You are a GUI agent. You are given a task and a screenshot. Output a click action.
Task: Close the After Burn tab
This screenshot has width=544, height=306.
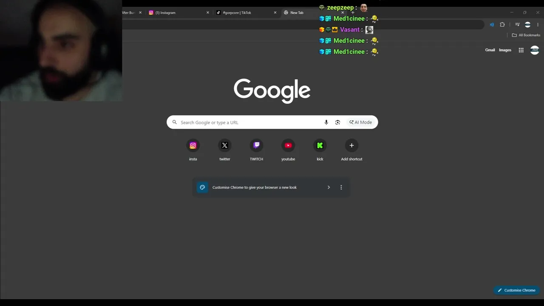point(140,13)
